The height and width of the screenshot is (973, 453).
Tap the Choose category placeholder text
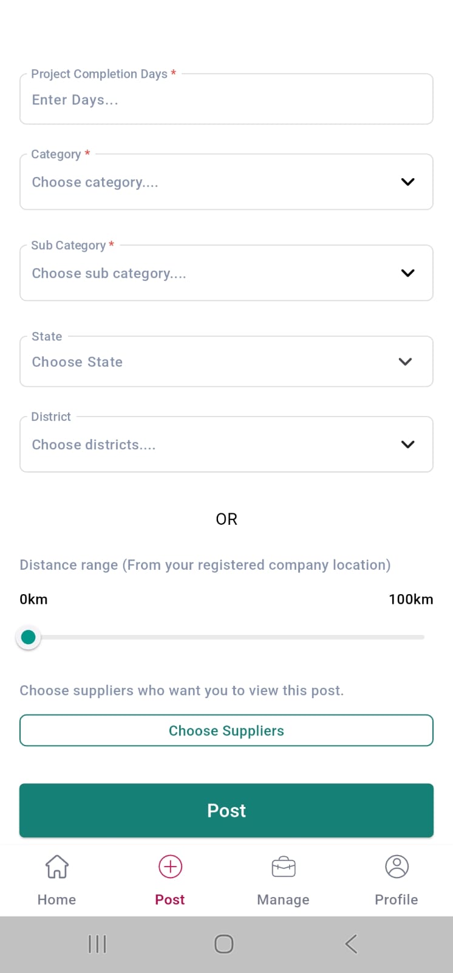pyautogui.click(x=95, y=182)
